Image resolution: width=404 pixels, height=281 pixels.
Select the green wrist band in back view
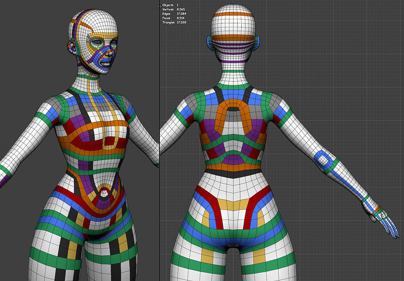(365, 199)
